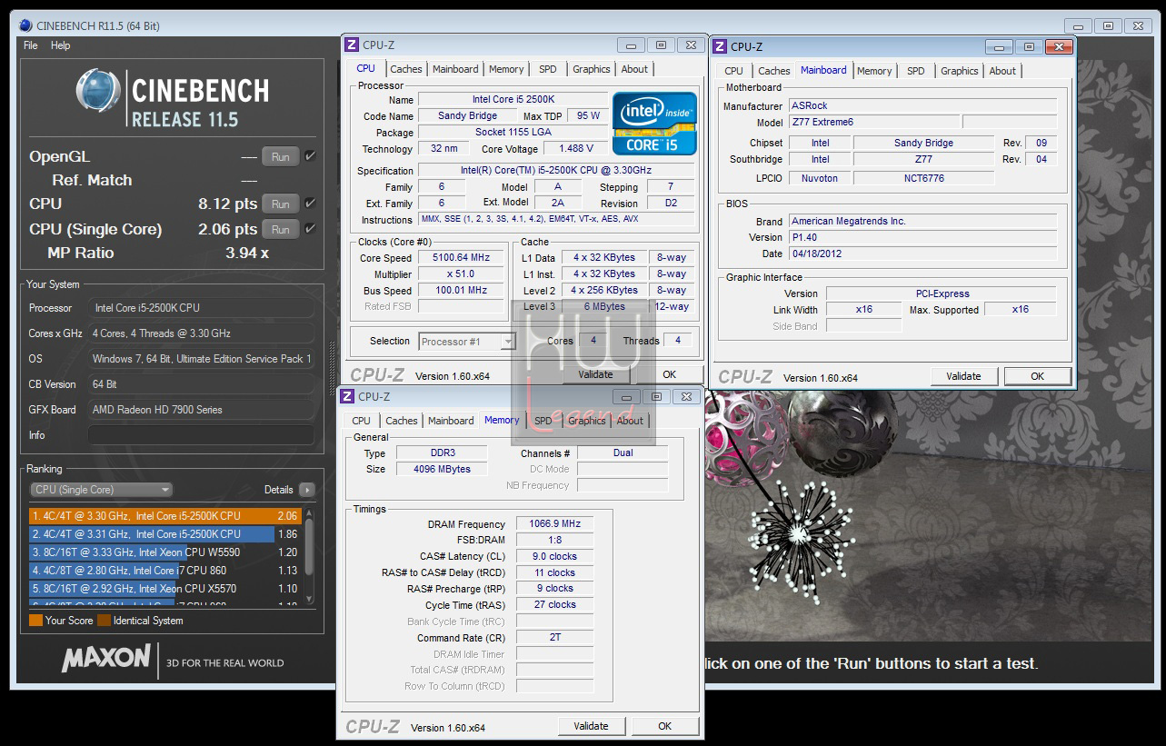Switch to Graphics tab in CPU window

click(592, 69)
